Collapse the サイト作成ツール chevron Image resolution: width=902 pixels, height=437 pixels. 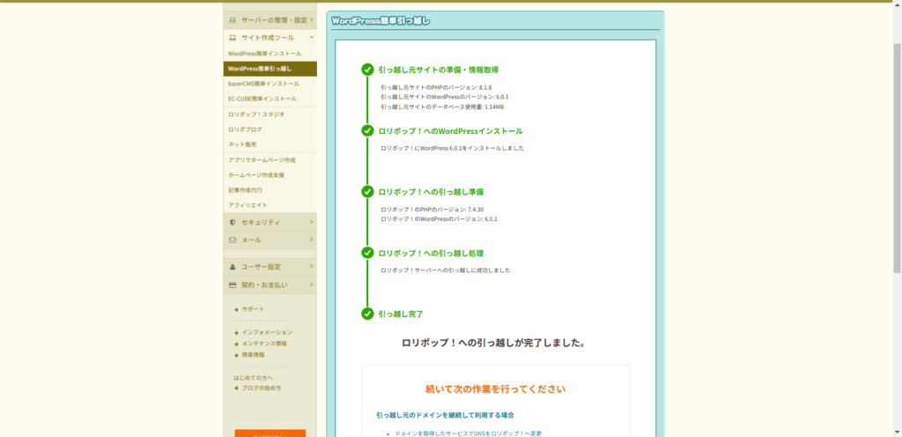coord(311,37)
